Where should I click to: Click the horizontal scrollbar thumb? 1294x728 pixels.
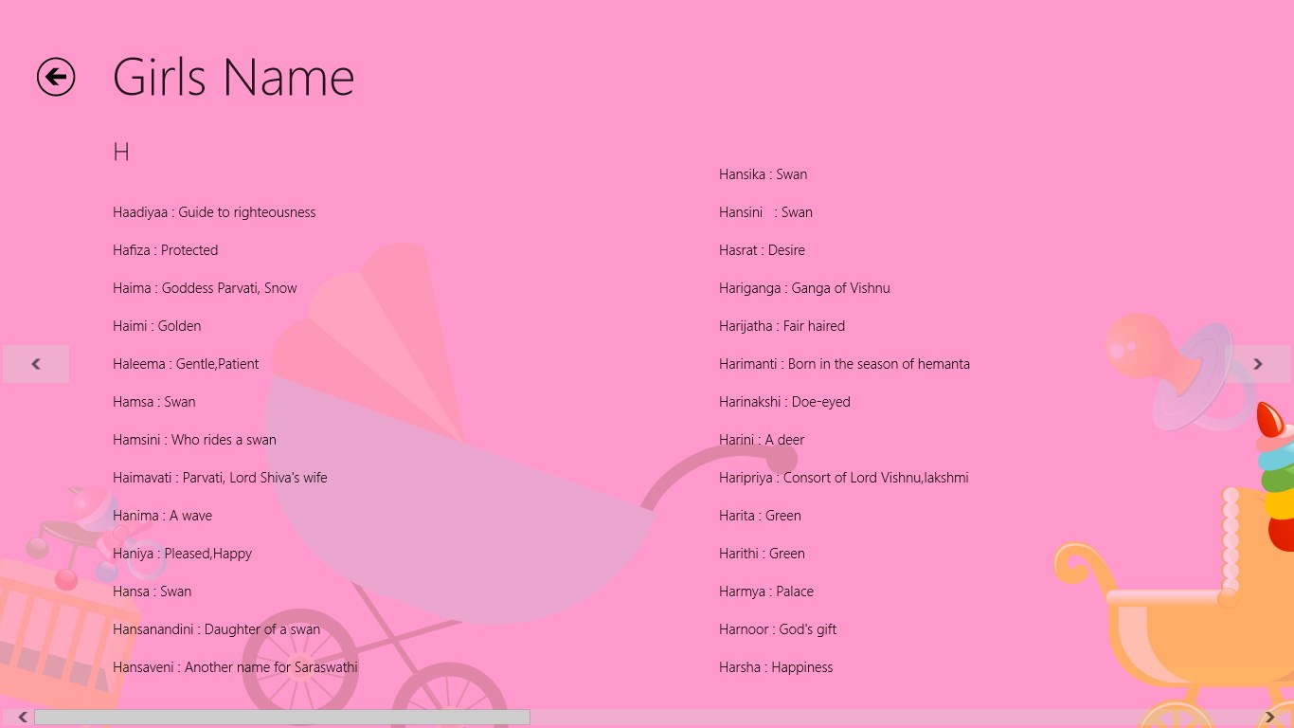pos(282,718)
